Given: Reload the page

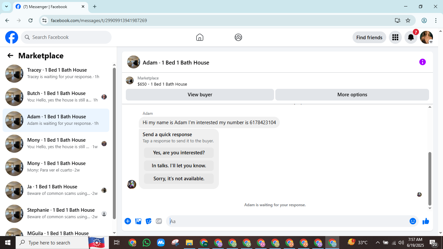Looking at the screenshot, I should tap(30, 20).
